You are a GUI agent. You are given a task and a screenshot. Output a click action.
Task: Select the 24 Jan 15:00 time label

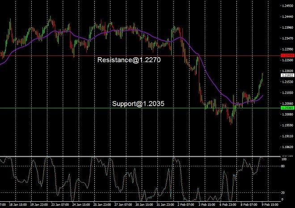coord(81,205)
